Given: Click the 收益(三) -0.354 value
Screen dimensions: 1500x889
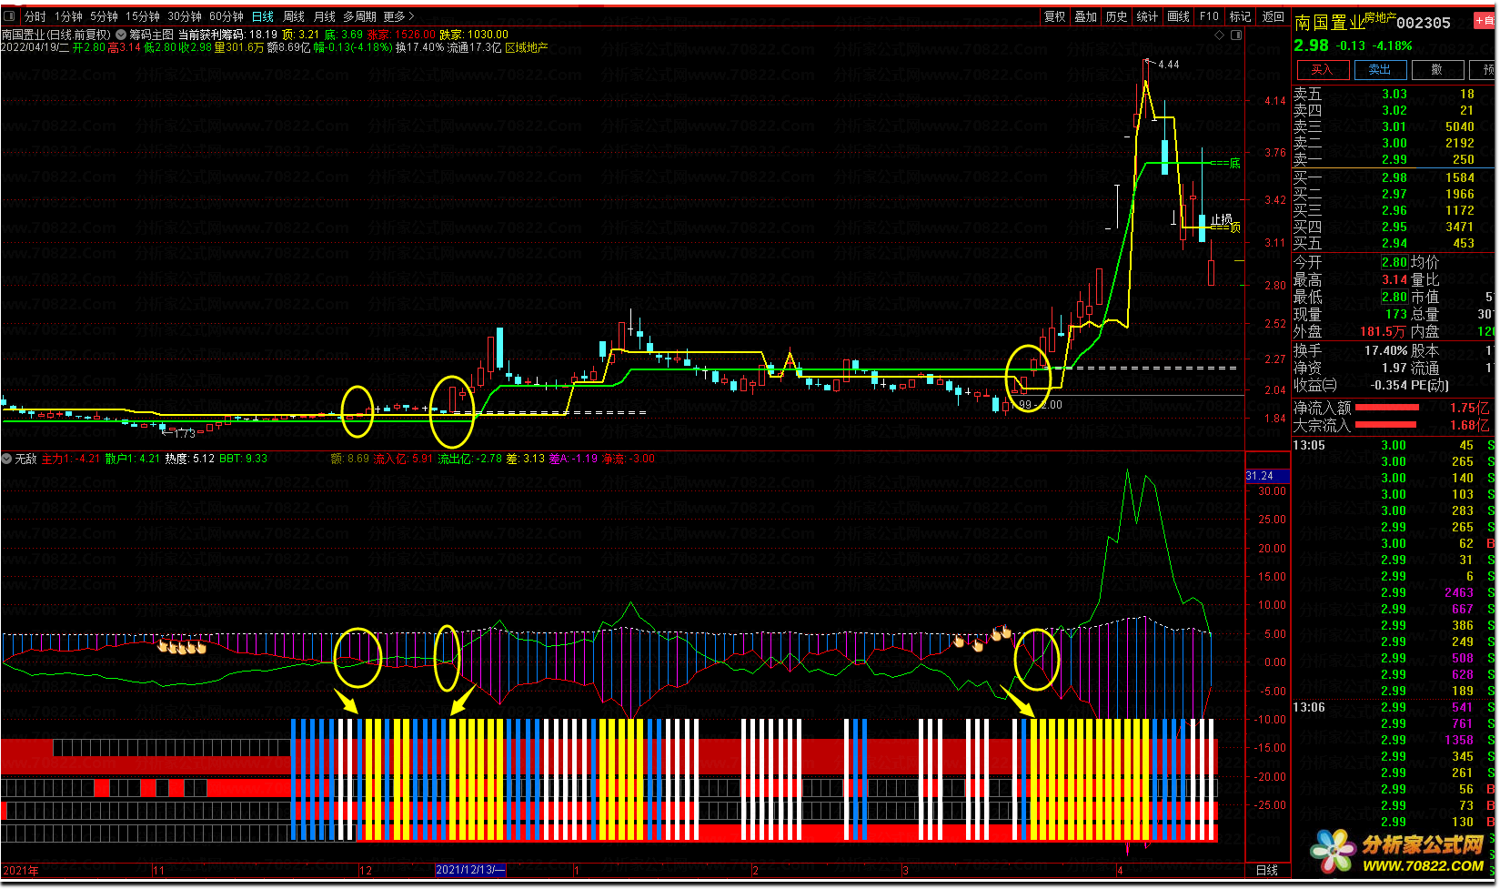Looking at the screenshot, I should 1389,385.
